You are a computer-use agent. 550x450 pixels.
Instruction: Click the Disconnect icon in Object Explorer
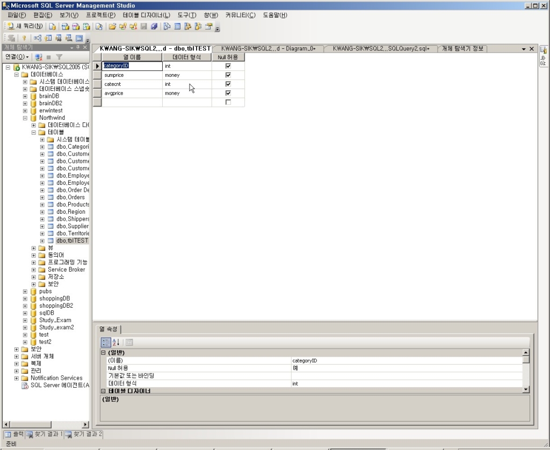tap(39, 57)
